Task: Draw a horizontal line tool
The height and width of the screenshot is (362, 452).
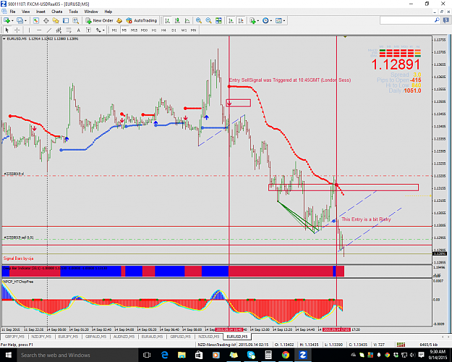Action: [39, 30]
